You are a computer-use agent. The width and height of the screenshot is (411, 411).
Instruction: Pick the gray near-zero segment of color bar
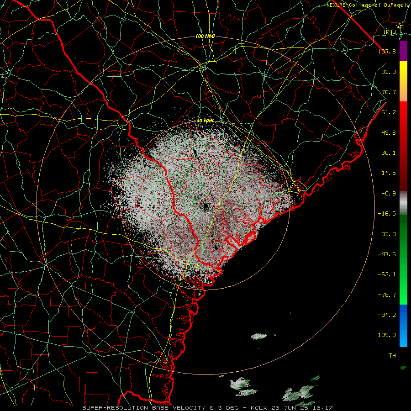pos(403,203)
